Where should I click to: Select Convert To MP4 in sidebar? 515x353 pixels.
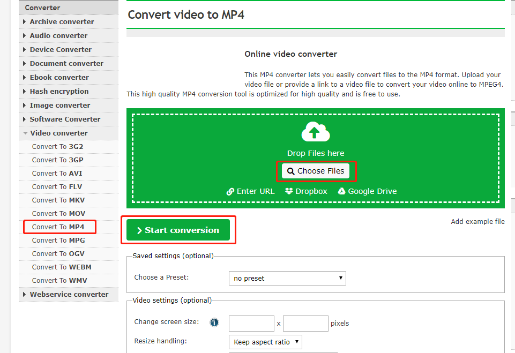tap(58, 227)
